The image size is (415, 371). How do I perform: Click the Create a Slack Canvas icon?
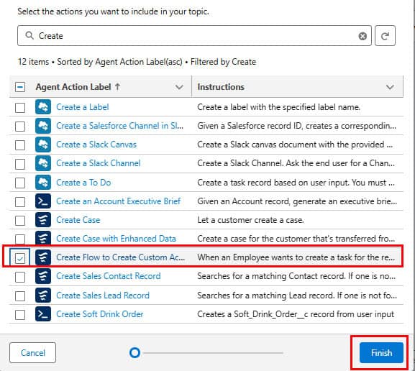[43, 145]
